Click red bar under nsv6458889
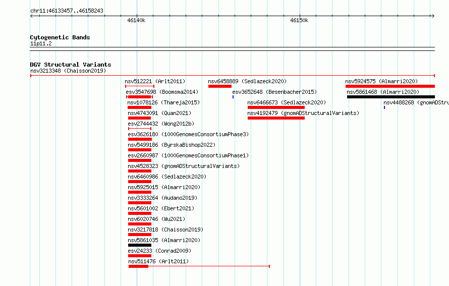This screenshot has height=286, width=449. (220, 86)
